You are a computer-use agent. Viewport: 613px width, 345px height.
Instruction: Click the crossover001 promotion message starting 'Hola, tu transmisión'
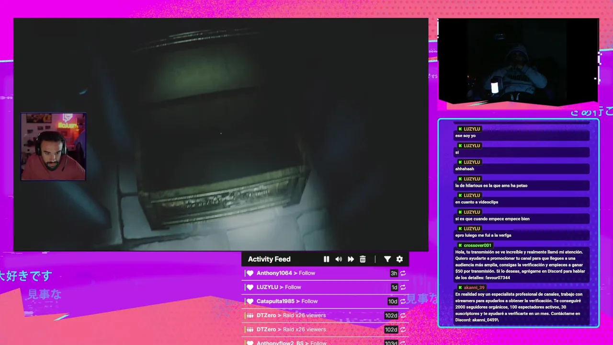(x=520, y=264)
